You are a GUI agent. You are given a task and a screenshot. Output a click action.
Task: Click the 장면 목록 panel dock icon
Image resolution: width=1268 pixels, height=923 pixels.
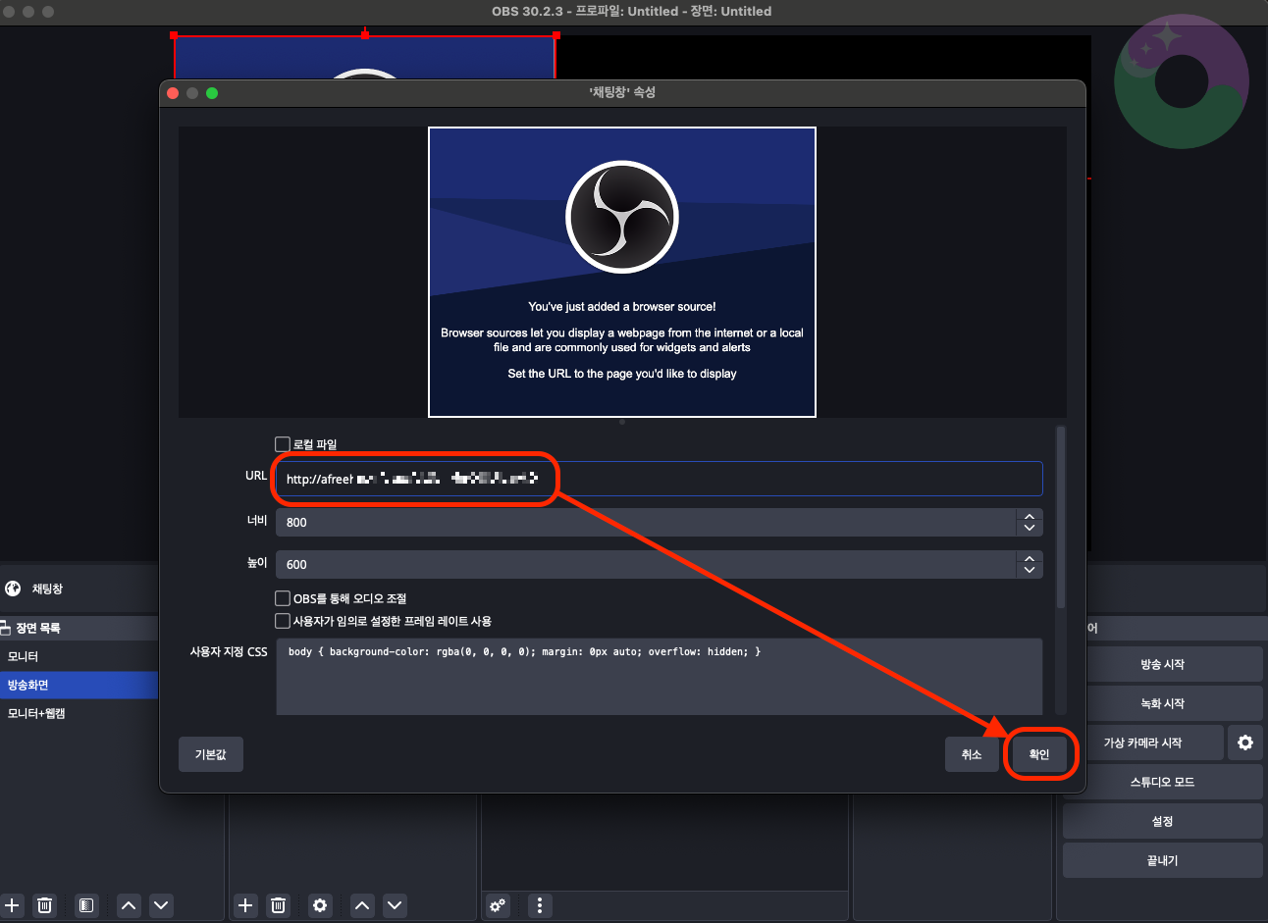(x=5, y=628)
